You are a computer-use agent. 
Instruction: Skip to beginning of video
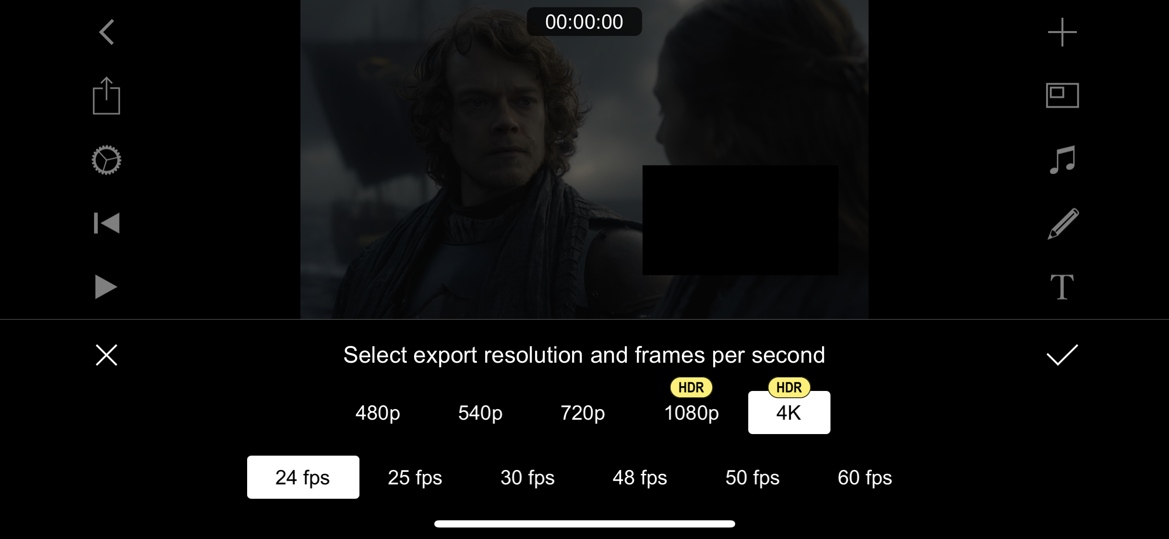(x=107, y=223)
